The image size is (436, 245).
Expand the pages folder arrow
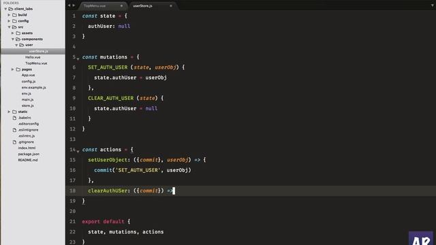[13, 69]
